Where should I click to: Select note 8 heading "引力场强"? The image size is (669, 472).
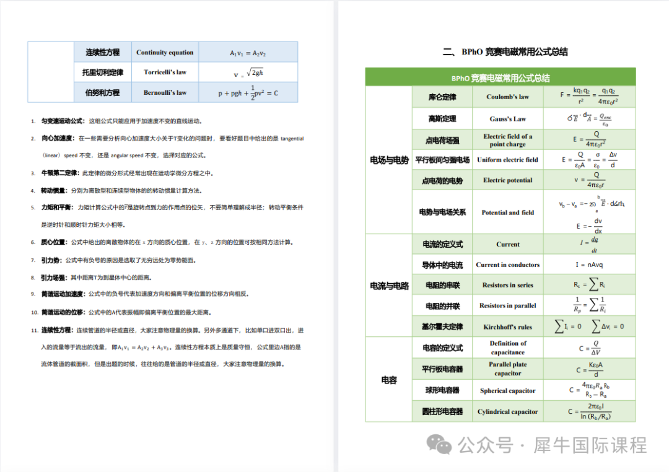click(x=54, y=278)
